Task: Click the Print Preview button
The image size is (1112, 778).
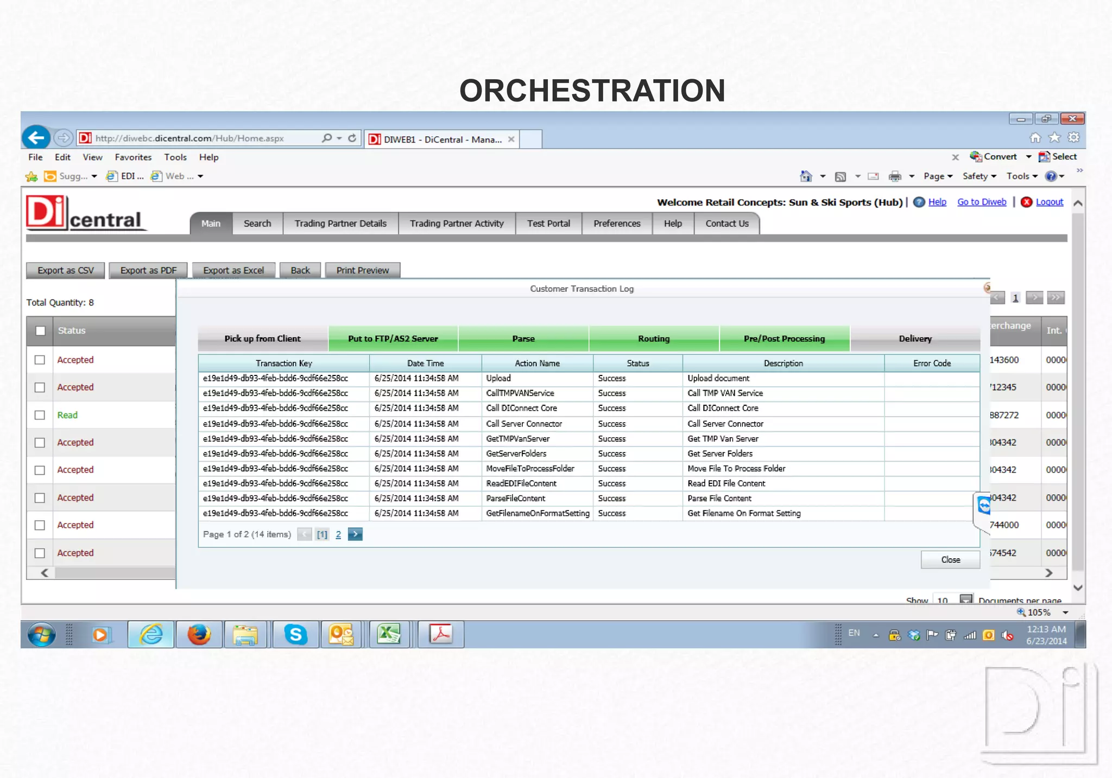Action: click(363, 270)
